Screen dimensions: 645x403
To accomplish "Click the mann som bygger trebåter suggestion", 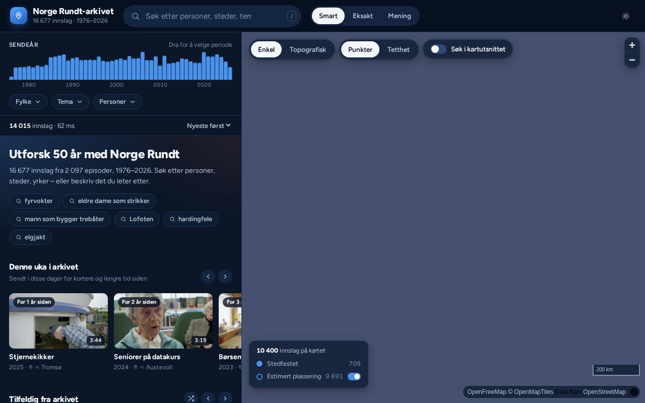I will point(60,219).
